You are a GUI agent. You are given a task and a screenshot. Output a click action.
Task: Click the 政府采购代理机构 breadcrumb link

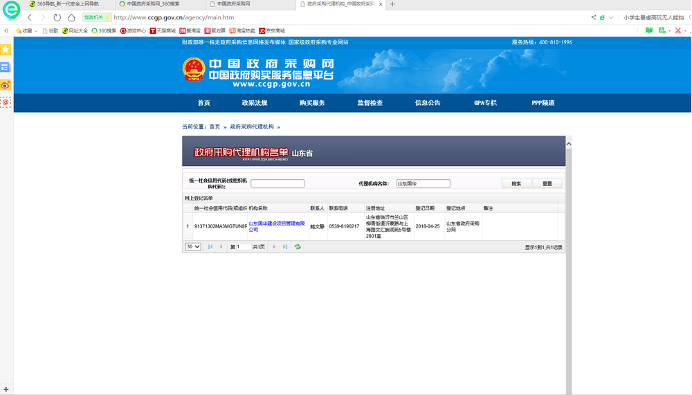pyautogui.click(x=252, y=127)
